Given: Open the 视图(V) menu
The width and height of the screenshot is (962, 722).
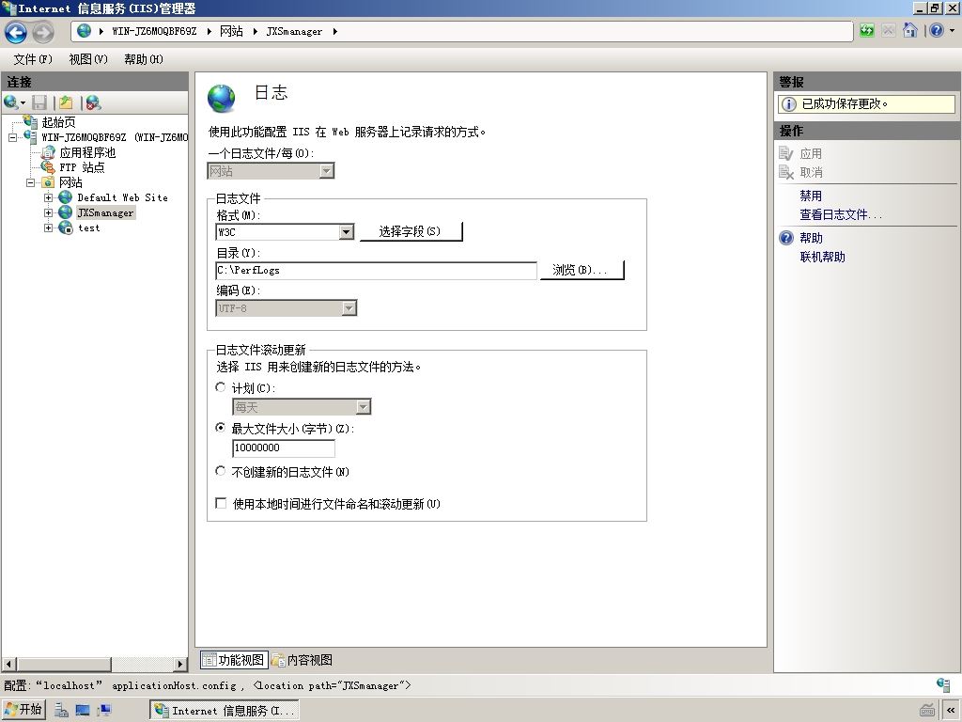Looking at the screenshot, I should pos(88,59).
